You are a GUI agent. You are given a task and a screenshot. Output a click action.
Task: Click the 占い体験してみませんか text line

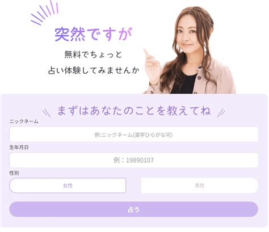click(x=94, y=70)
